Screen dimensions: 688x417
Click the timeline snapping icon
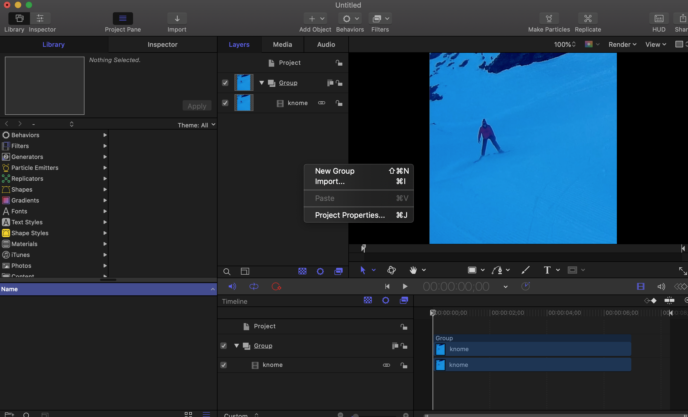tap(669, 301)
